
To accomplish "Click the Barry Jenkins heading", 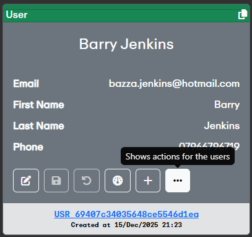I will [x=126, y=44].
